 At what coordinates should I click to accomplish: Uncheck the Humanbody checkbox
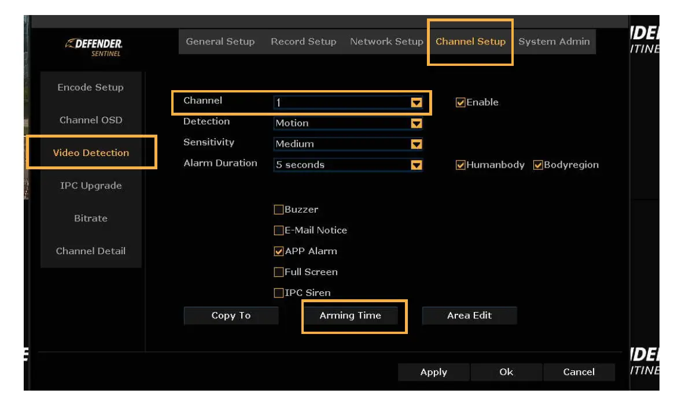tap(460, 165)
